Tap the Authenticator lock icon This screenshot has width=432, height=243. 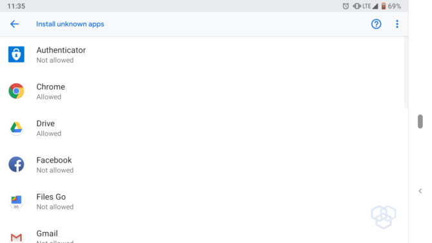click(16, 54)
